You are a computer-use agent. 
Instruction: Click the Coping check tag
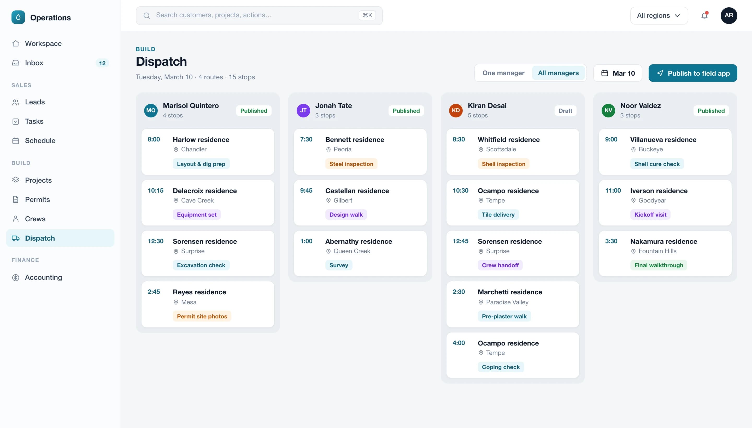[501, 367]
